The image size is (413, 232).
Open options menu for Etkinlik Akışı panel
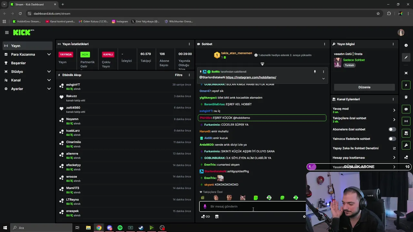coord(189,75)
